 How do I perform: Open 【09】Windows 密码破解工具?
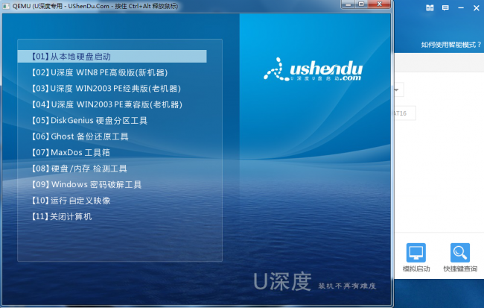tap(86, 185)
